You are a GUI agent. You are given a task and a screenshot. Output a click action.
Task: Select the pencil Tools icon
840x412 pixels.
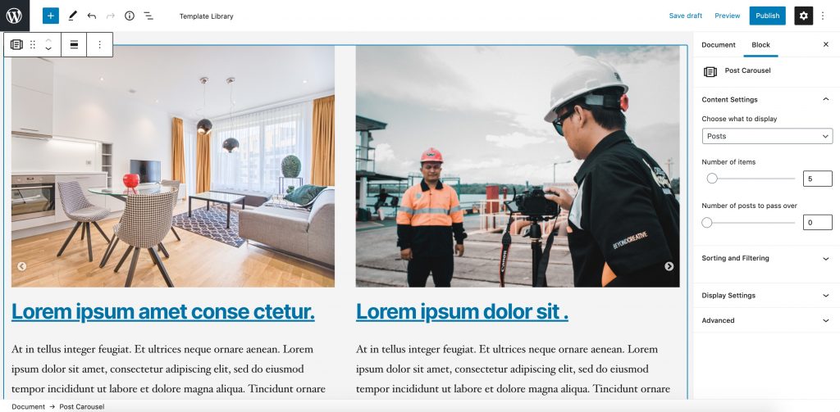(x=72, y=16)
